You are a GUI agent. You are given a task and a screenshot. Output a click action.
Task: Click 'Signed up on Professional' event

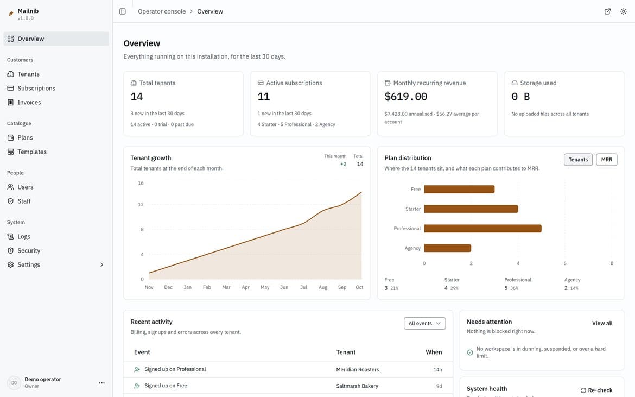pyautogui.click(x=175, y=369)
